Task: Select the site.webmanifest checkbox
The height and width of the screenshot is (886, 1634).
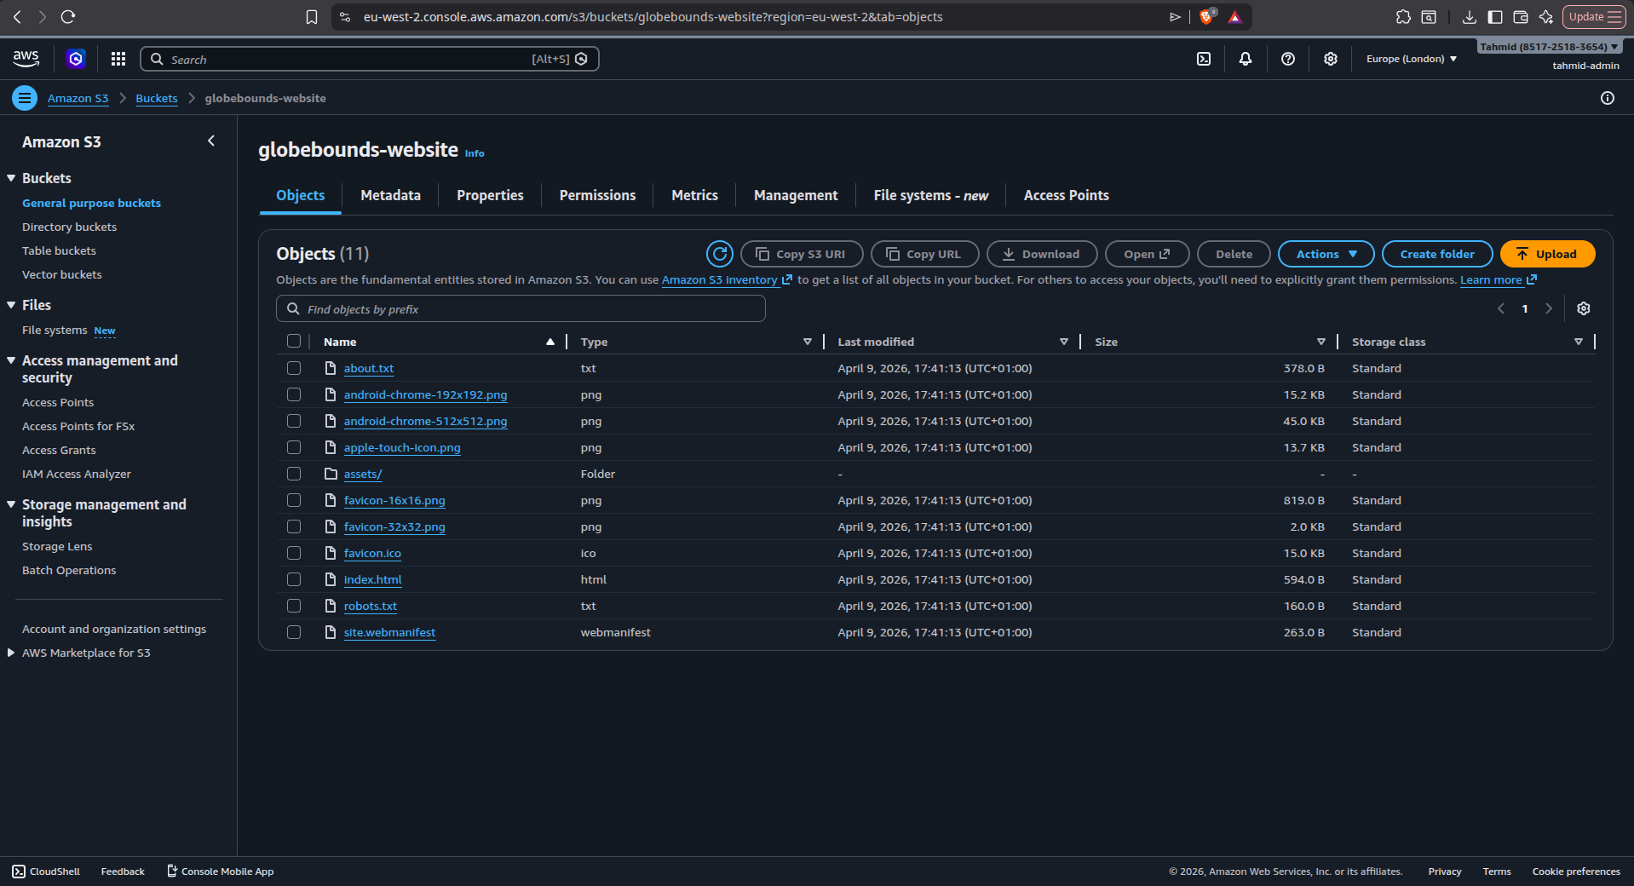Action: point(294,632)
